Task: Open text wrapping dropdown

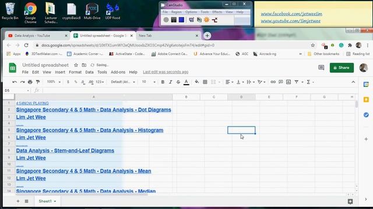Action: coord(251,82)
